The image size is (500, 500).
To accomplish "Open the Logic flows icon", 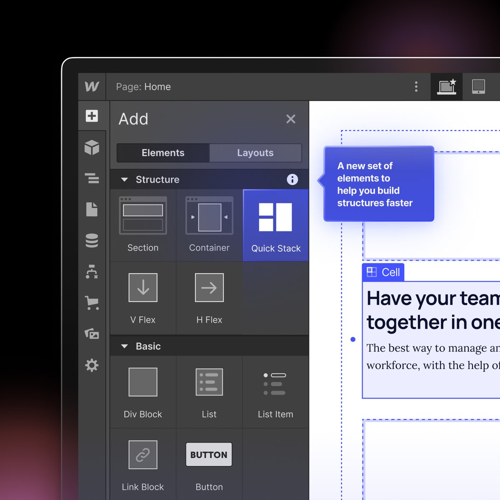I will tap(92, 272).
